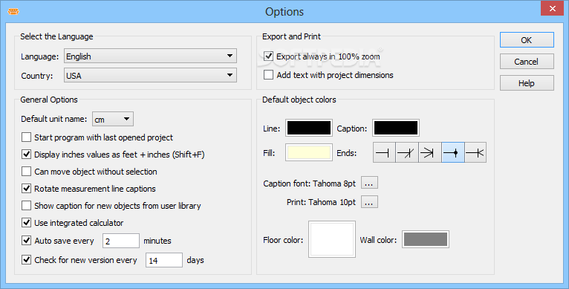Screen dimensions: 569x289
Task: Open the Language dropdown showing English
Action: [x=150, y=56]
